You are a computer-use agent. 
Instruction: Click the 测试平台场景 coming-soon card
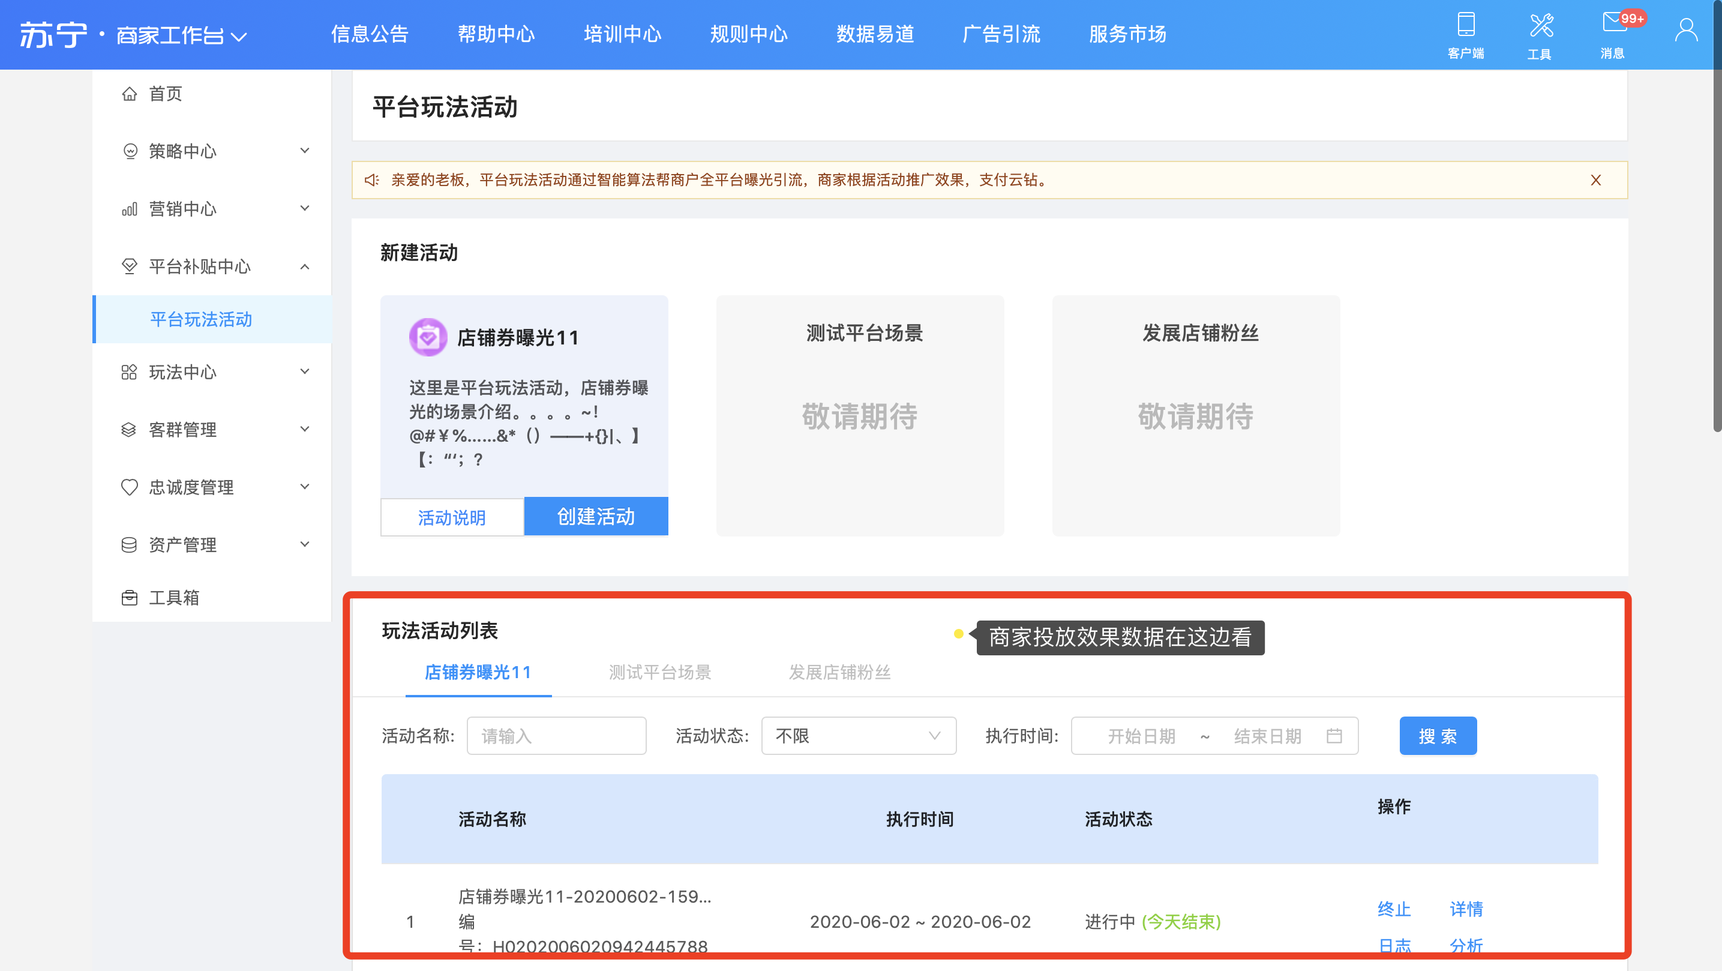click(860, 415)
